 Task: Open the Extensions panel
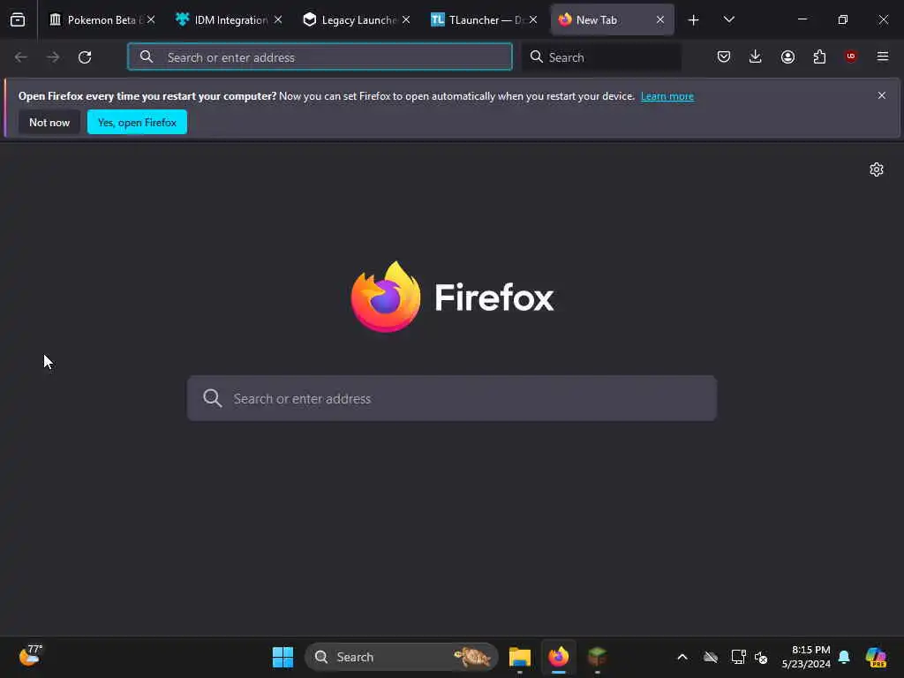(x=819, y=56)
